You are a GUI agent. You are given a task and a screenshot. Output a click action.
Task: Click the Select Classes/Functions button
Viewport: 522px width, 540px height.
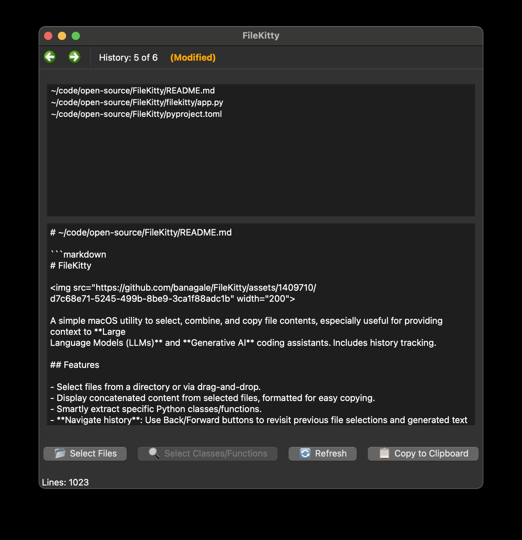pyautogui.click(x=208, y=453)
